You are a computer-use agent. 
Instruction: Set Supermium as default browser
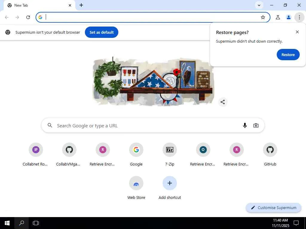pyautogui.click(x=102, y=32)
